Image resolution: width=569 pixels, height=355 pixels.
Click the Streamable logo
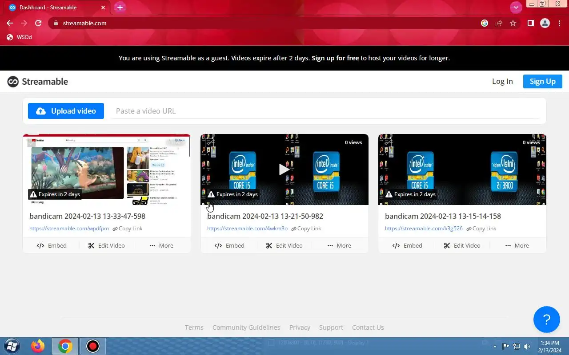tap(38, 82)
